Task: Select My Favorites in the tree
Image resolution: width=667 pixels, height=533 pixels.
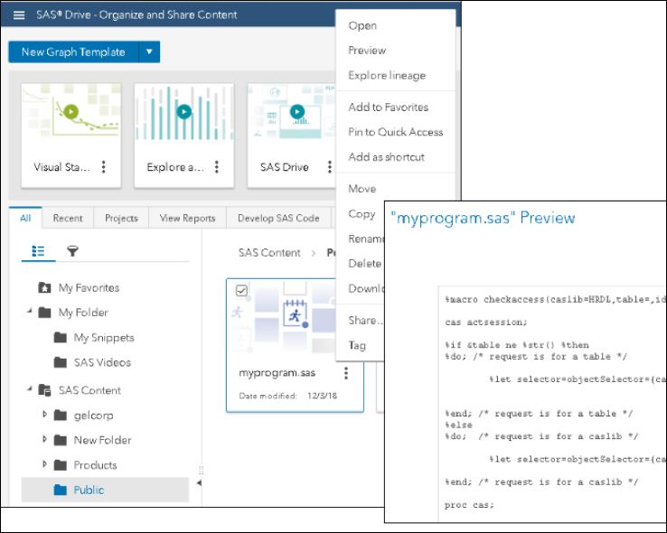Action: coord(89,288)
